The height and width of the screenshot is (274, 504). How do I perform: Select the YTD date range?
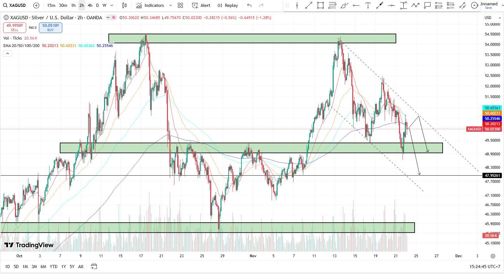54,267
